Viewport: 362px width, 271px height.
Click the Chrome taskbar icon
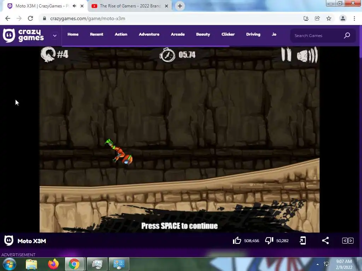click(x=74, y=264)
